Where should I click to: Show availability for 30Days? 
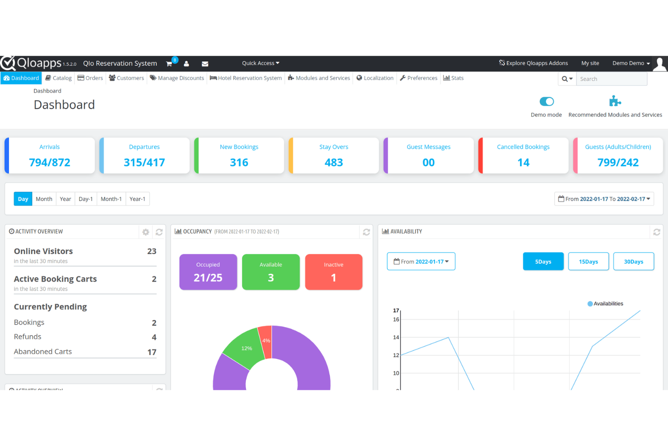pyautogui.click(x=634, y=262)
